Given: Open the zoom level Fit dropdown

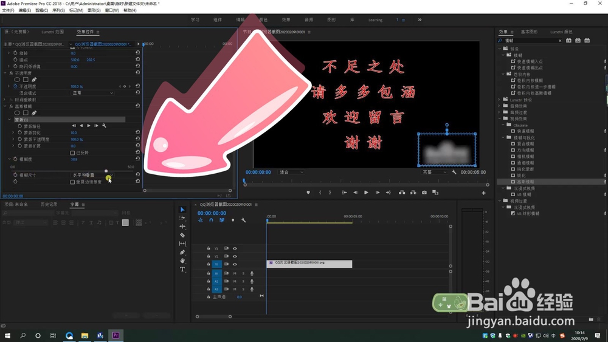Looking at the screenshot, I should pos(292,172).
